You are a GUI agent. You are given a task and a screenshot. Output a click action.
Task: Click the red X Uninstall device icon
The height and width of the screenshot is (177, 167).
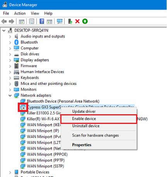[x=77, y=21]
